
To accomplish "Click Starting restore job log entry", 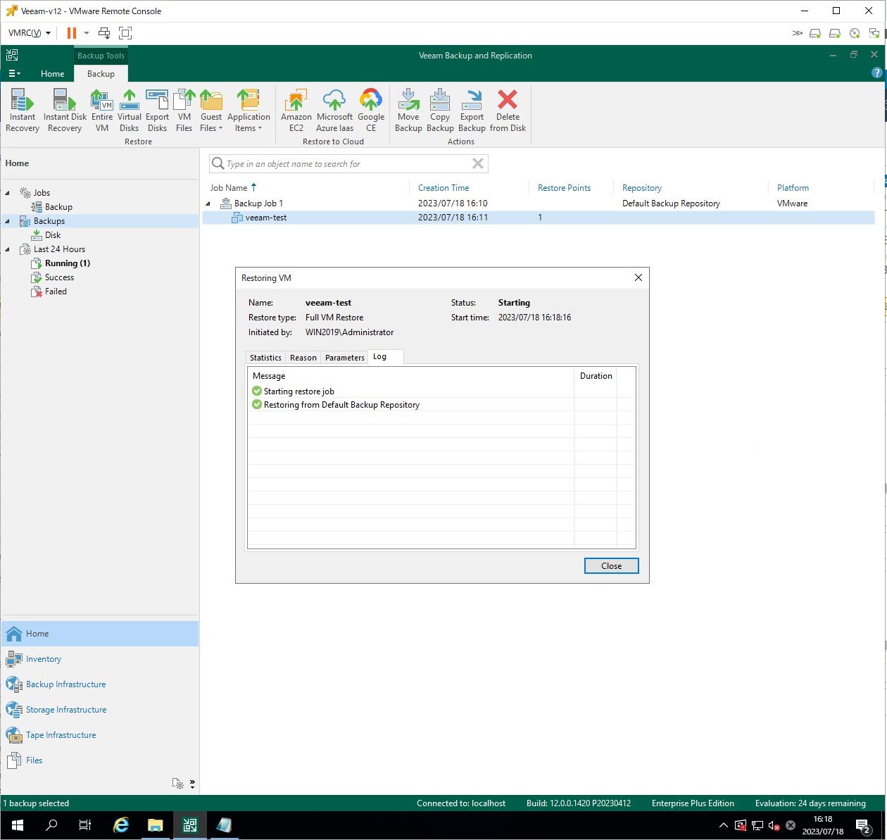I will [x=298, y=391].
